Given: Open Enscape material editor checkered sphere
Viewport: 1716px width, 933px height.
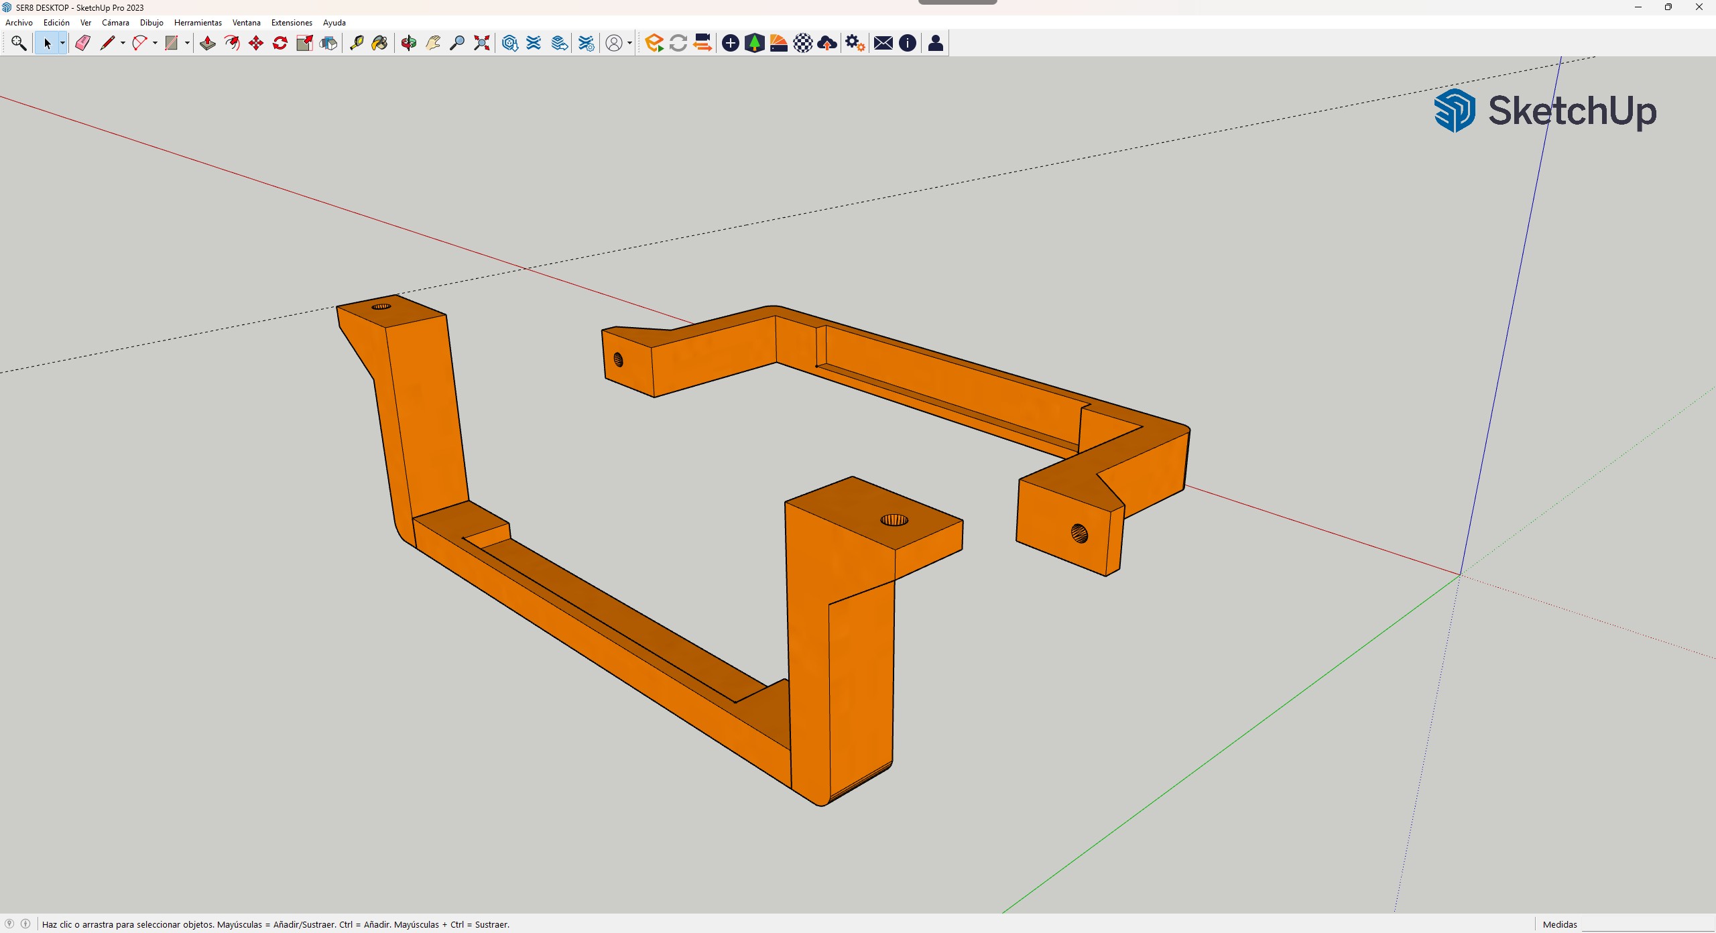Looking at the screenshot, I should (803, 44).
